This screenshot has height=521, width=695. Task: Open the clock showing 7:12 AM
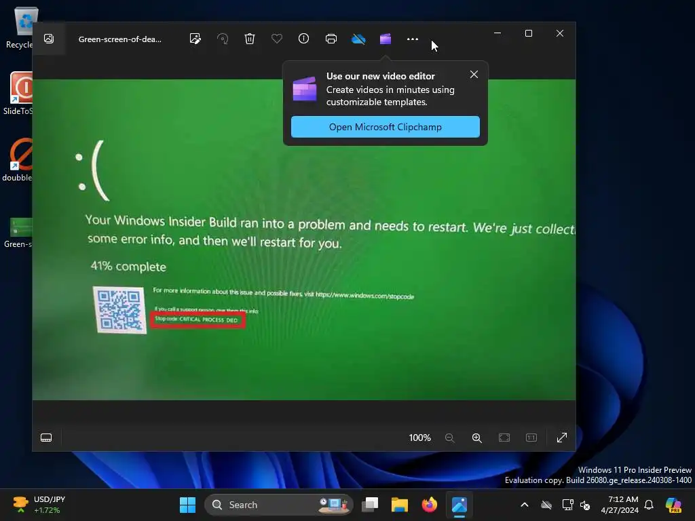point(620,505)
